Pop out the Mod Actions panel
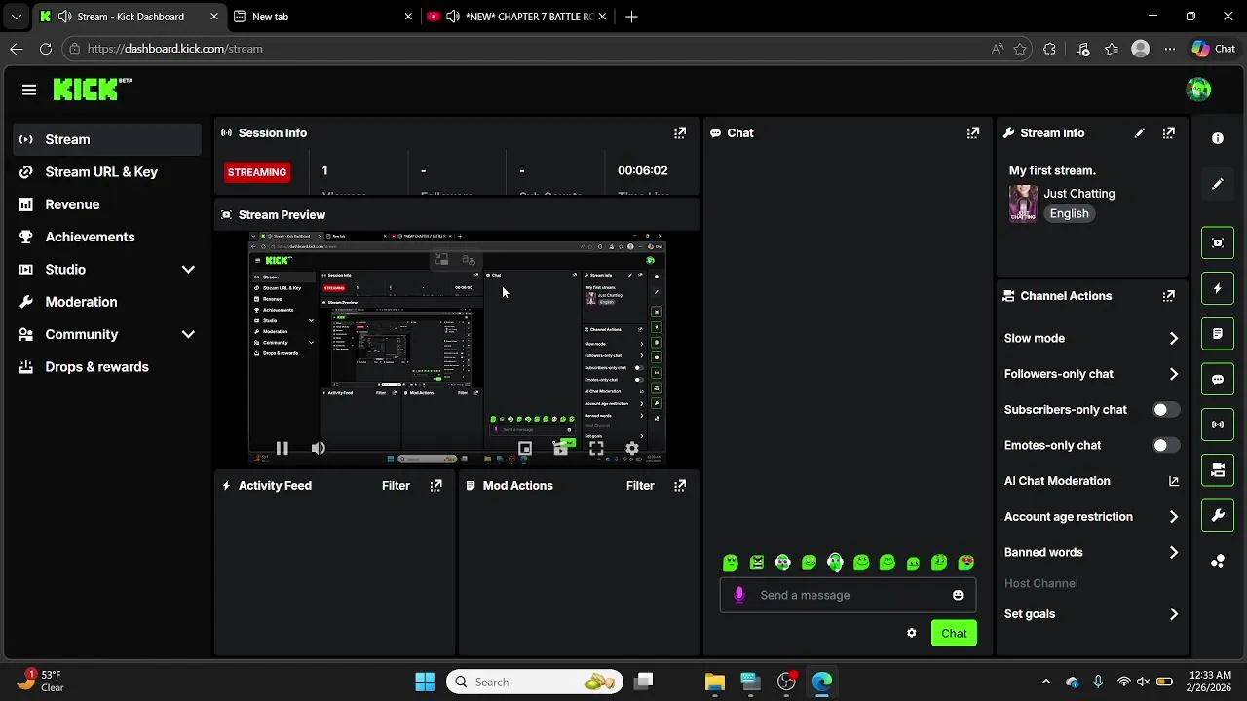 pyautogui.click(x=680, y=486)
